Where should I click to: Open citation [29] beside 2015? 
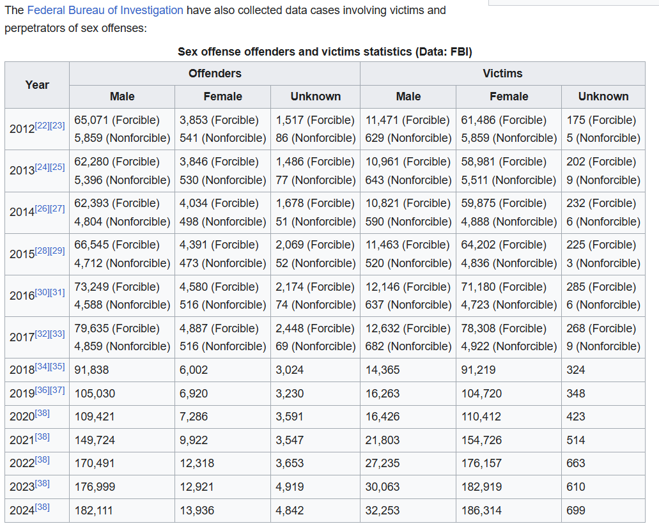pos(58,250)
